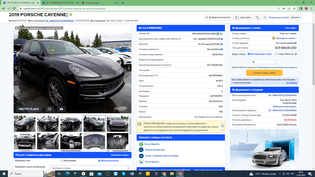Show next photo with right arrow
This screenshot has height=177, width=315.
pyautogui.click(x=129, y=68)
